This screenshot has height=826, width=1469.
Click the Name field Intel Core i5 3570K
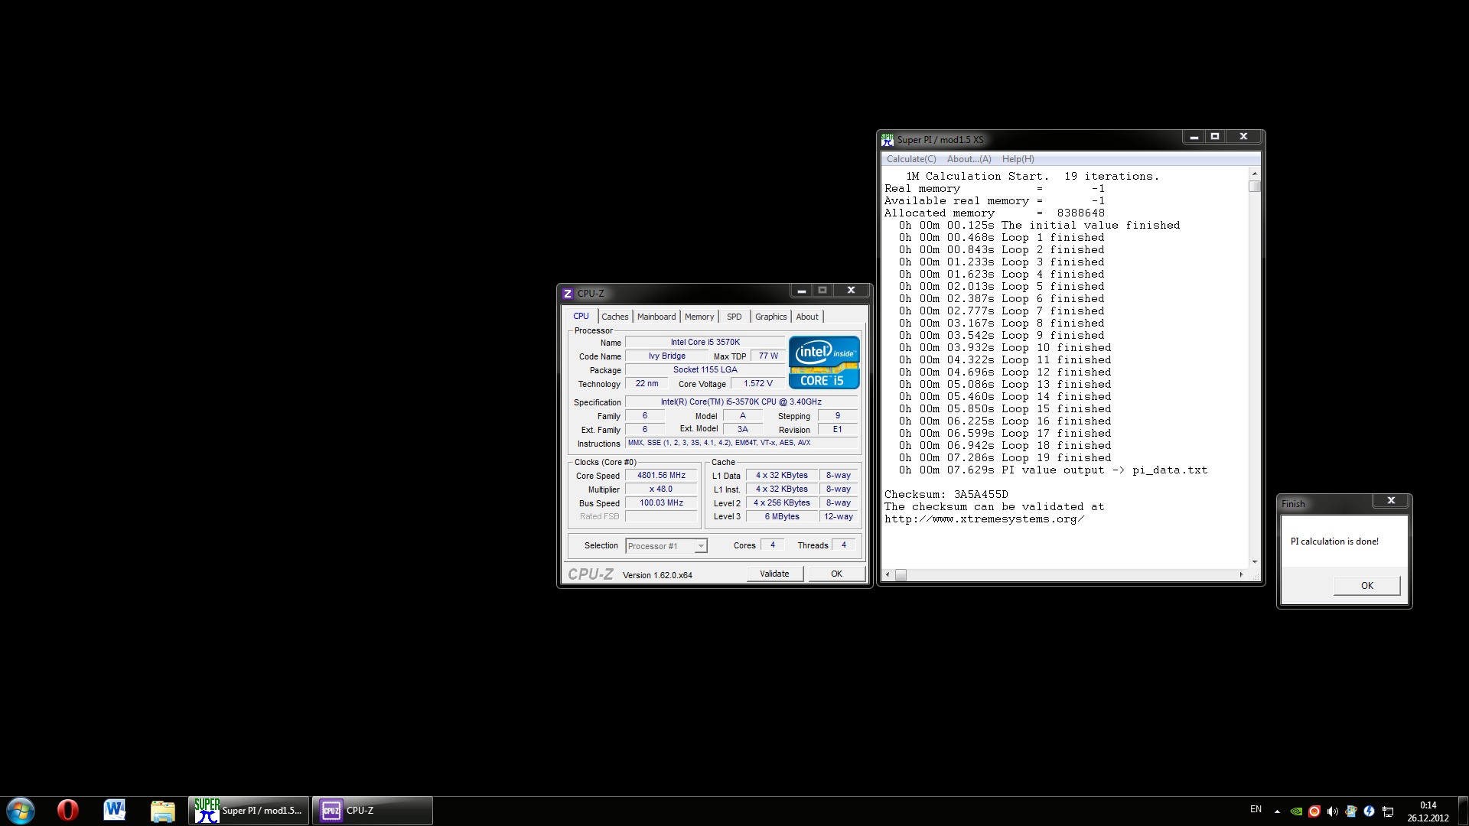705,343
